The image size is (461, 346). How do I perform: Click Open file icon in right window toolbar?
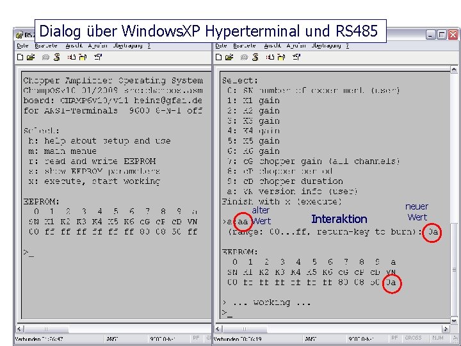point(229,57)
